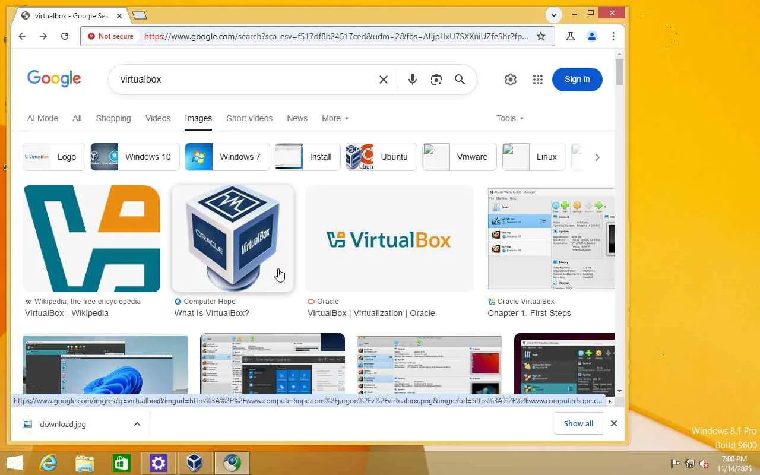Open the Wikipedia VirtualBox logo thumbnail
This screenshot has height=475, width=760.
point(91,239)
